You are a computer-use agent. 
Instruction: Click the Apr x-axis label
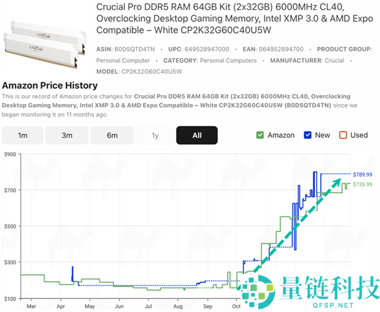click(x=61, y=306)
